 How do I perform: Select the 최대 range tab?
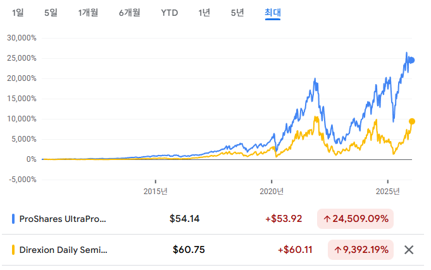tap(273, 13)
